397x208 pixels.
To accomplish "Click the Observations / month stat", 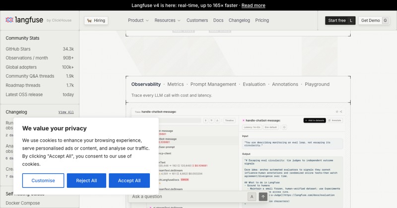I will point(40,58).
